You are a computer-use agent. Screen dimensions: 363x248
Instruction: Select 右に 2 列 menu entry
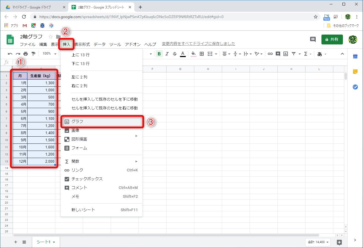pos(102,86)
